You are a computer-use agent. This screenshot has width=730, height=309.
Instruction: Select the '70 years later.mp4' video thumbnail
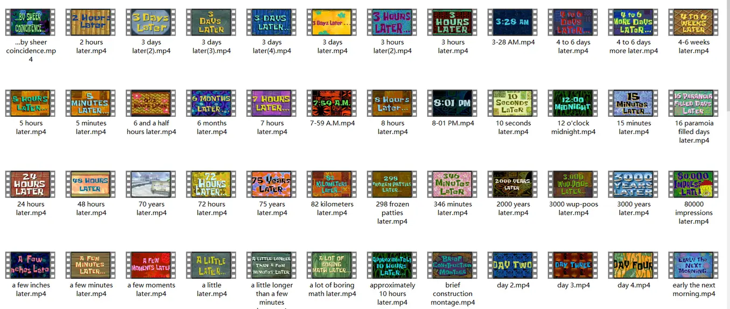pyautogui.click(x=151, y=185)
